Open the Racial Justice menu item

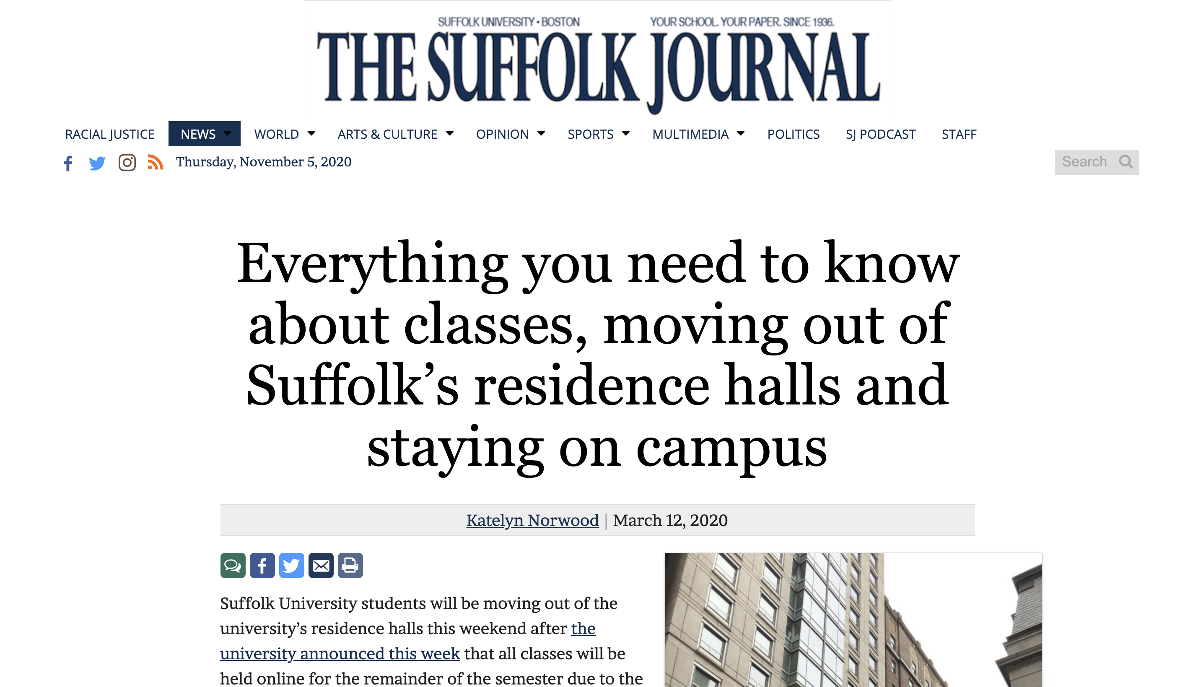click(x=109, y=135)
